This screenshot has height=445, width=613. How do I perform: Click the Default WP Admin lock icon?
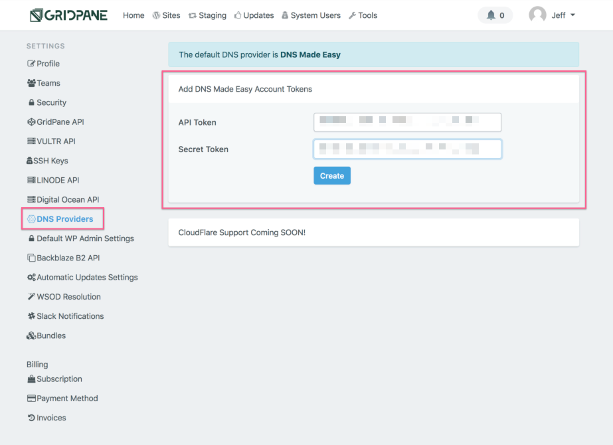[31, 238]
